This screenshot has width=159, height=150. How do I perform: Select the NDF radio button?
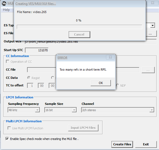(x=118, y=85)
